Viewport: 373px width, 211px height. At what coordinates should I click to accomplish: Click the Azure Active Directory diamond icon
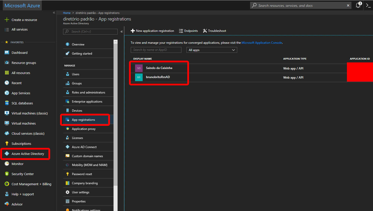tap(7, 154)
